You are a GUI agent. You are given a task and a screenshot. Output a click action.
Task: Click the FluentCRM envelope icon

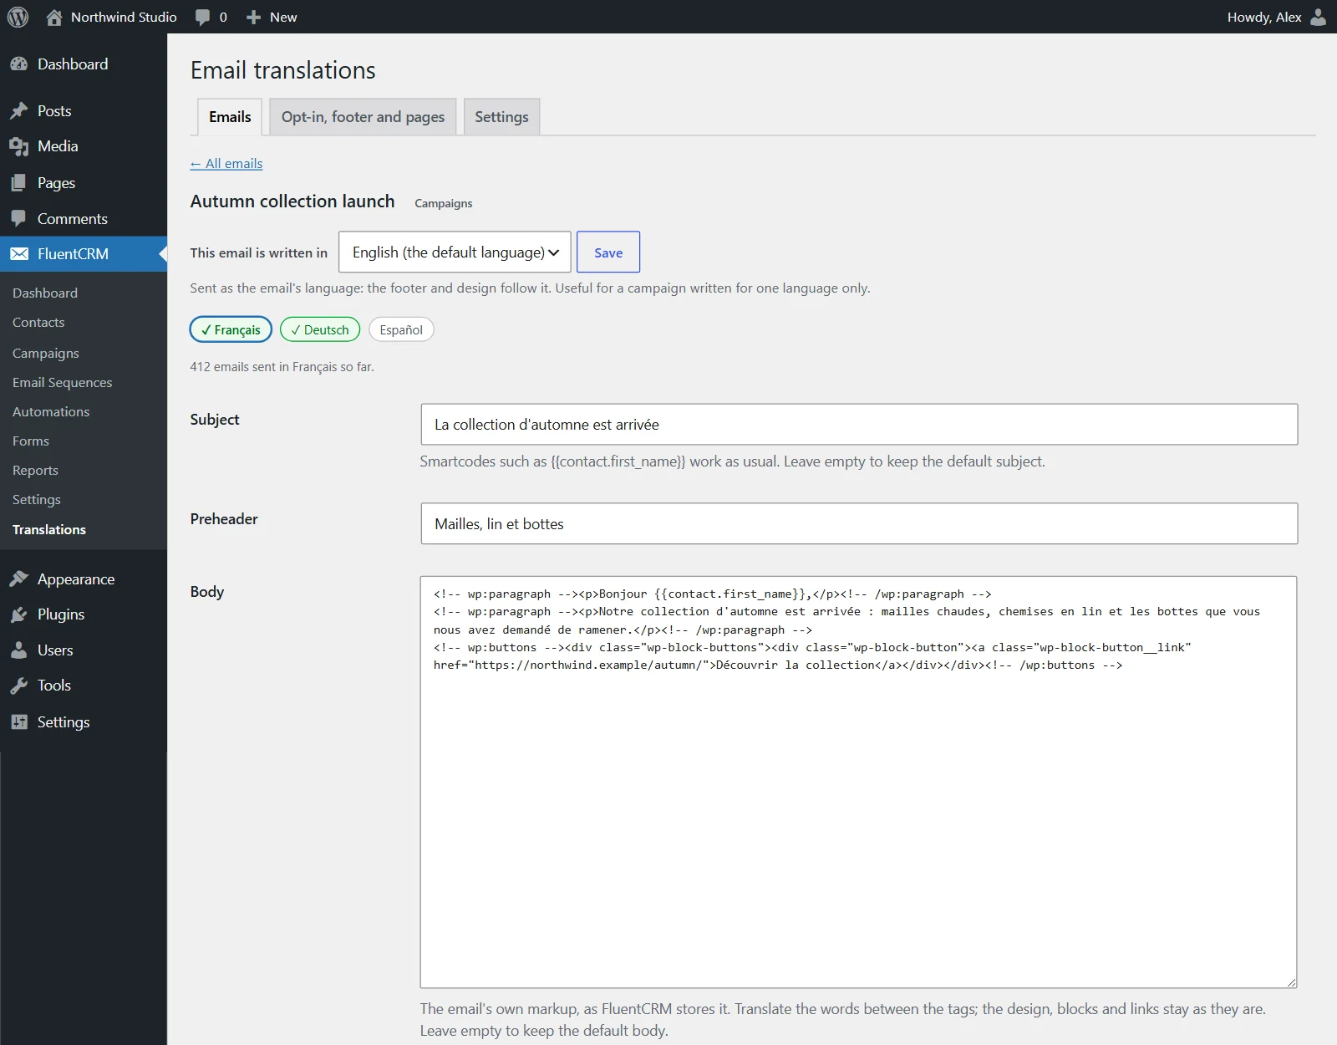19,254
